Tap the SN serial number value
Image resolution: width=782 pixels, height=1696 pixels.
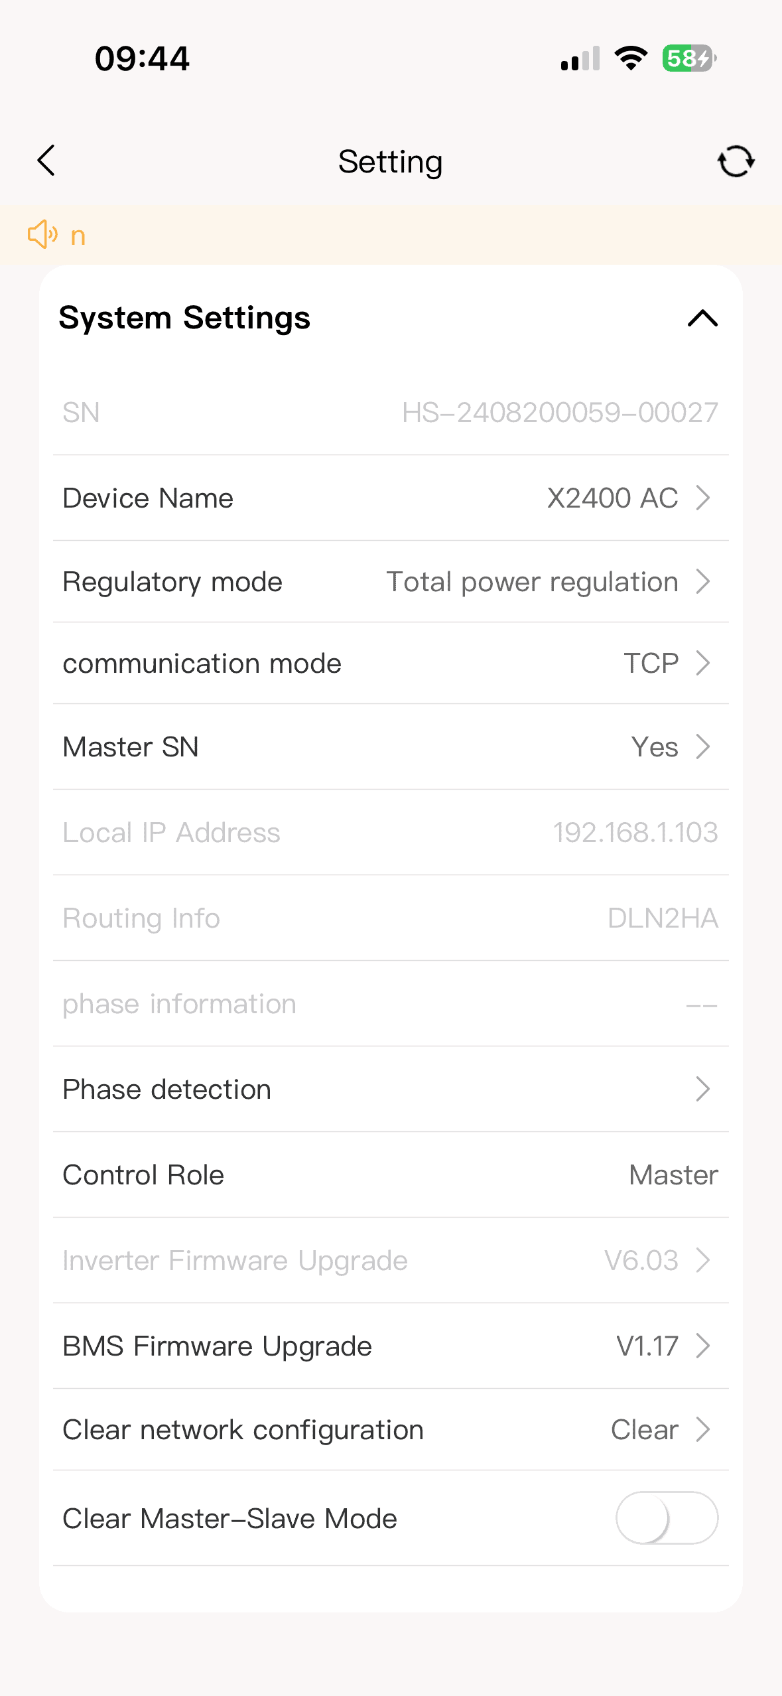(x=560, y=413)
